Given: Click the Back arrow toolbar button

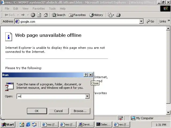Looking at the screenshot, I should (x=10, y=15).
